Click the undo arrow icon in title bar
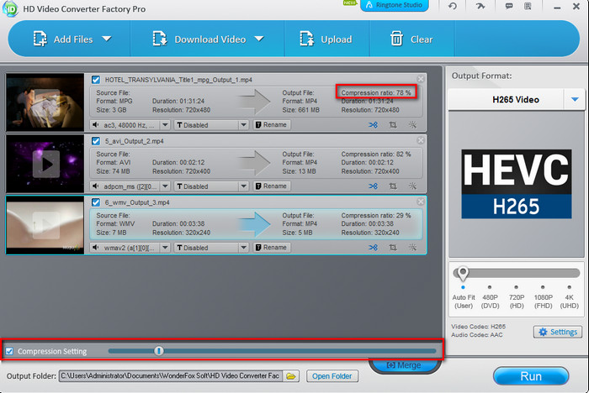 (453, 6)
